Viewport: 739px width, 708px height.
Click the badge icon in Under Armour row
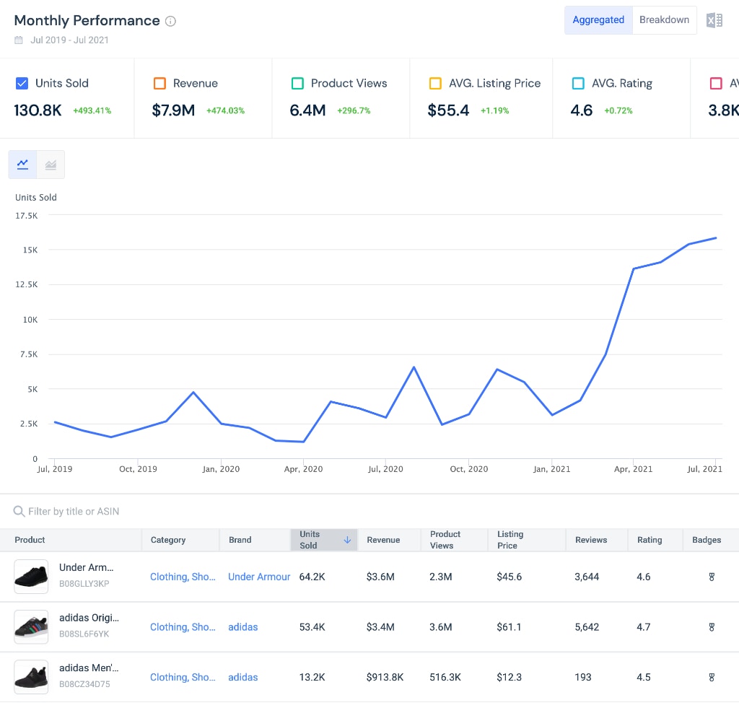coord(712,577)
